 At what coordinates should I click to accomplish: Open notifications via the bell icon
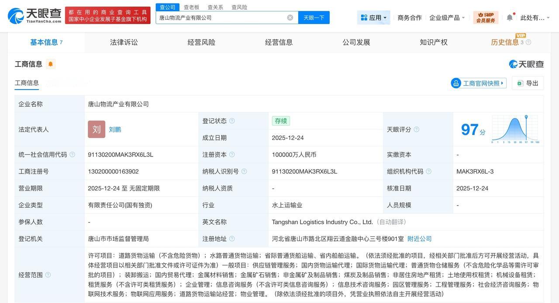tap(509, 17)
